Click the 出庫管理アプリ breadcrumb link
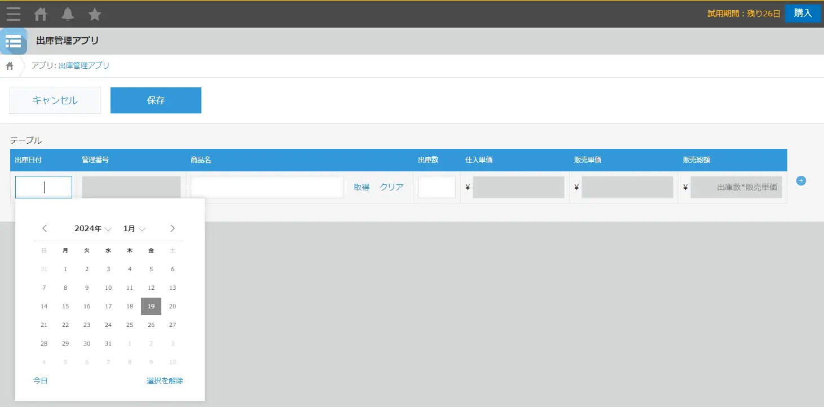This screenshot has height=407, width=824. tap(84, 65)
